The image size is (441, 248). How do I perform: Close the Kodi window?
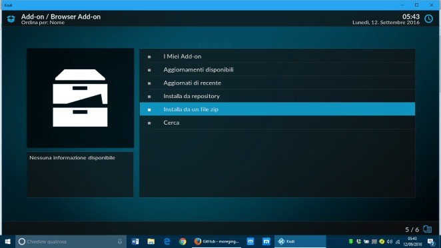coord(432,5)
